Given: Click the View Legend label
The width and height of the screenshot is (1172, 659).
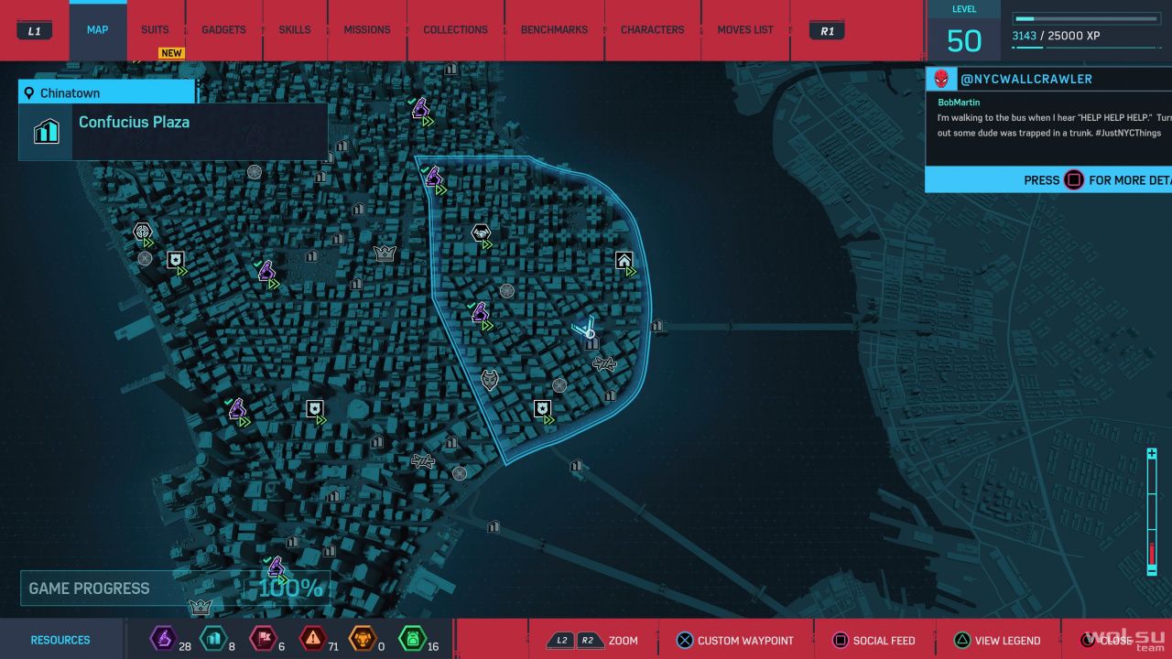Looking at the screenshot, I should [1008, 641].
